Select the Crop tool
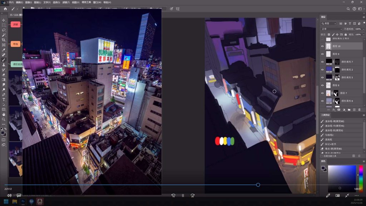366x206 pixels. 4,40
